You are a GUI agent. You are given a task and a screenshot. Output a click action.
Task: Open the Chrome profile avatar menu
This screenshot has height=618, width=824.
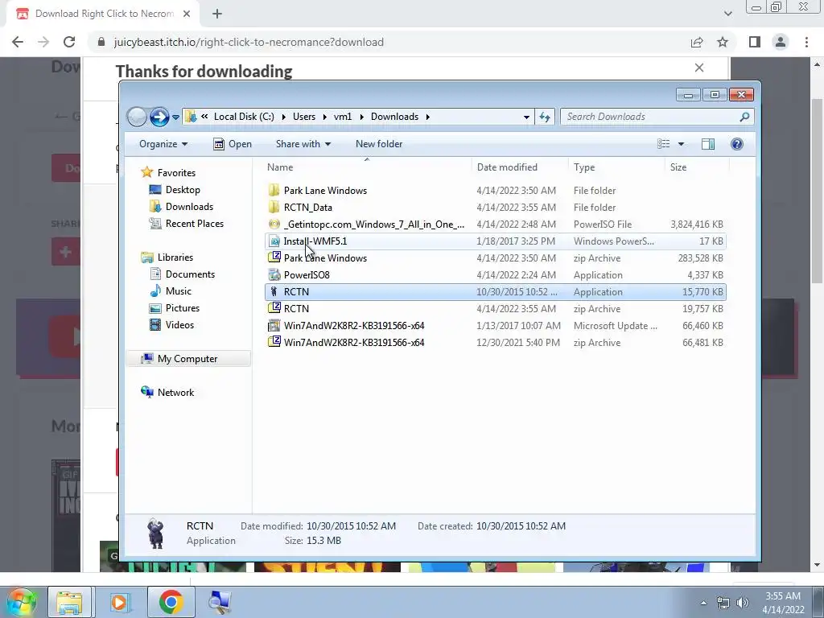click(x=781, y=42)
